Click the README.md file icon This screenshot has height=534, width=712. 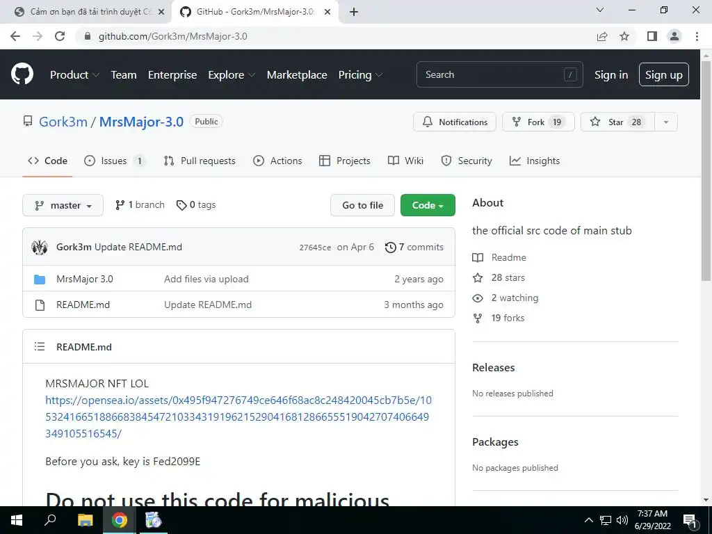pyautogui.click(x=40, y=305)
